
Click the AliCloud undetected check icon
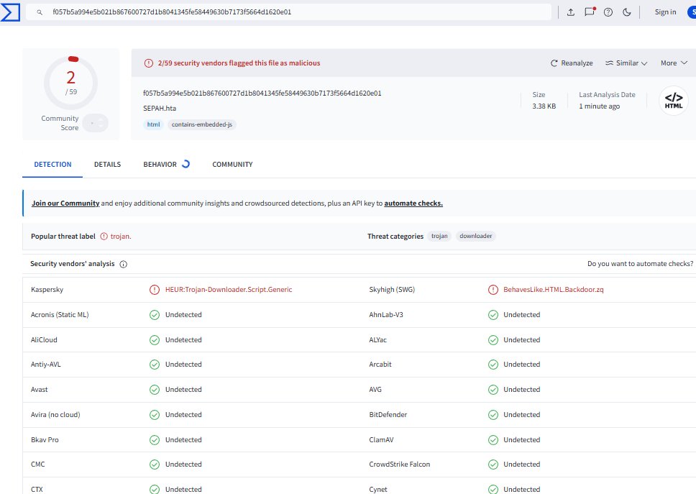(155, 340)
